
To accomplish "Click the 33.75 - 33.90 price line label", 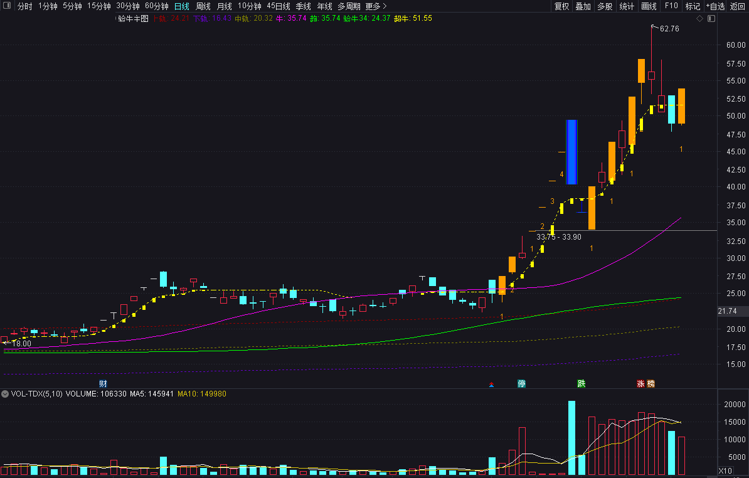I will (559, 237).
